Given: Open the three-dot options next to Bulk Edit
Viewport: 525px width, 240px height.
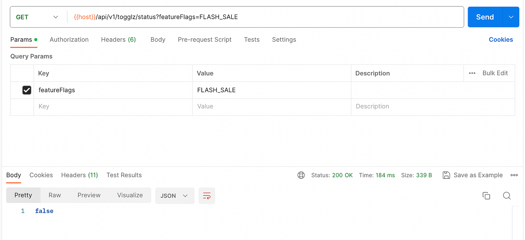Looking at the screenshot, I should point(472,73).
